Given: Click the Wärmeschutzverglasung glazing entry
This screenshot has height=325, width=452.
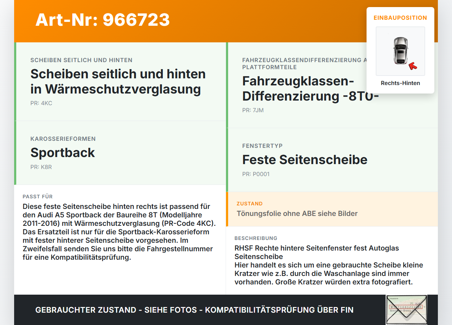Looking at the screenshot, I should (x=118, y=82).
